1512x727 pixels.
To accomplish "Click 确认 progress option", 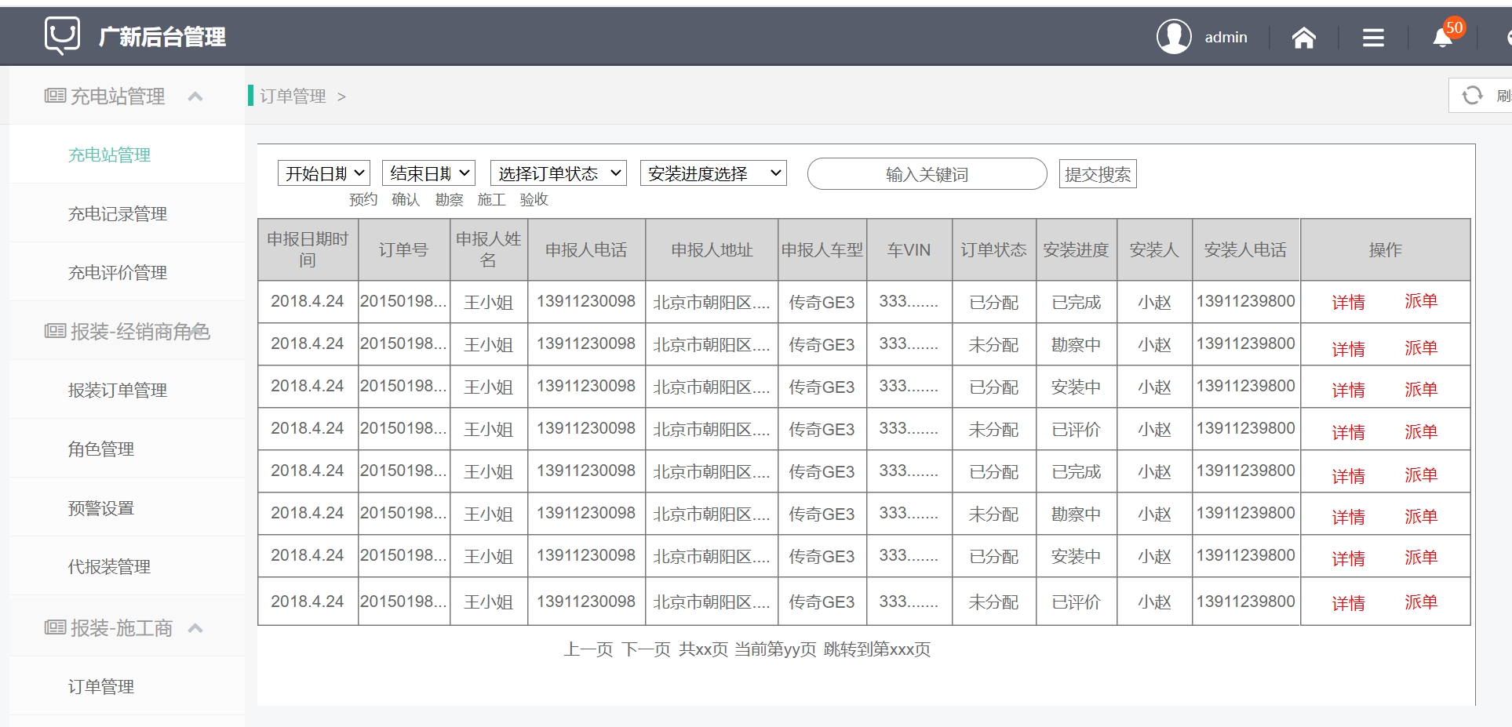I will 406,199.
